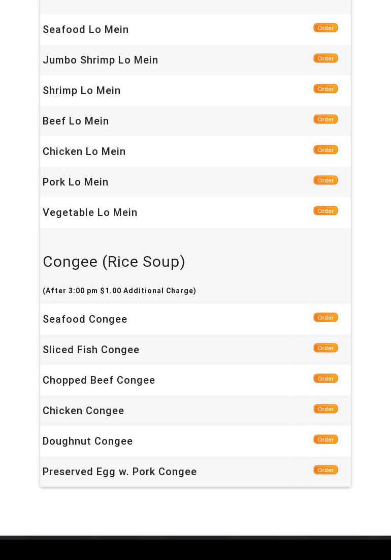391x560 pixels.
Task: Click the Congee (Rice Soup) heading
Action: tap(114, 262)
